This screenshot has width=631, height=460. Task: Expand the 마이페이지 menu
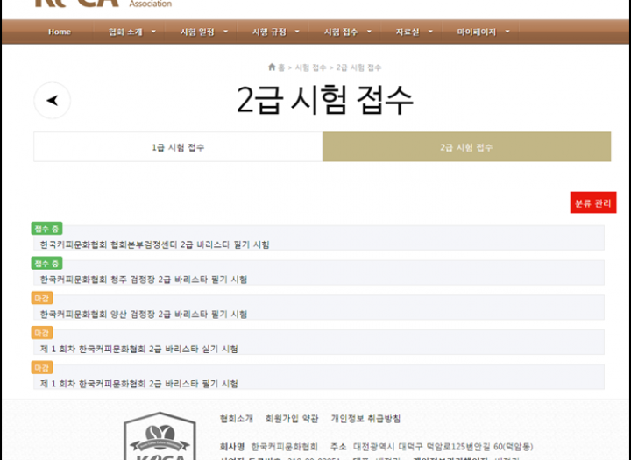tap(483, 32)
